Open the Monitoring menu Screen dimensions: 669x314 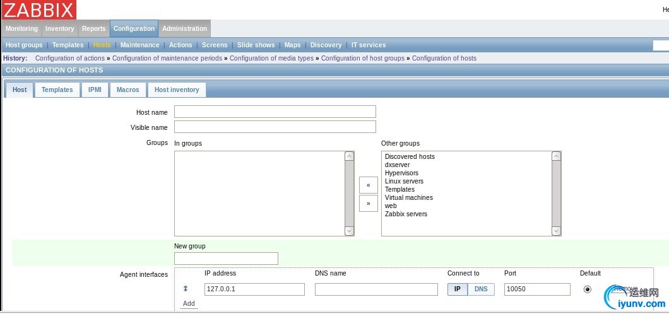coord(21,28)
